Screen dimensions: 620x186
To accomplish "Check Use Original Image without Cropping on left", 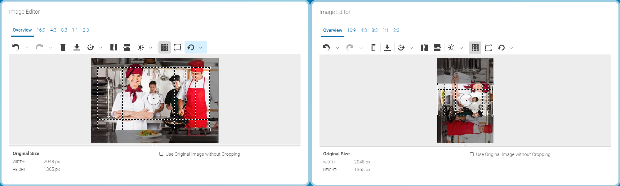I will pyautogui.click(x=161, y=154).
